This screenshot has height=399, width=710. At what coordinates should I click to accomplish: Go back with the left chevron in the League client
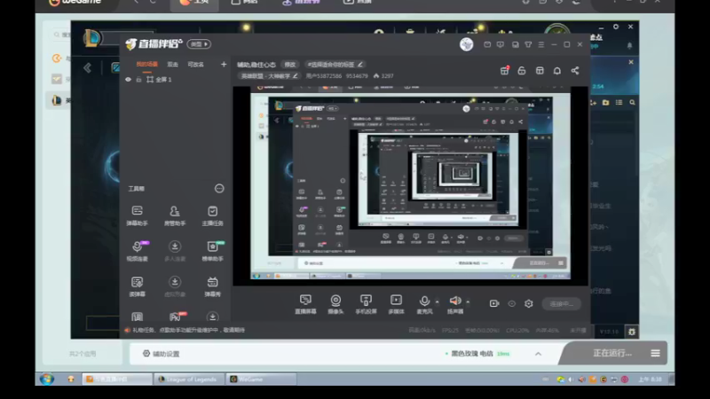click(87, 68)
